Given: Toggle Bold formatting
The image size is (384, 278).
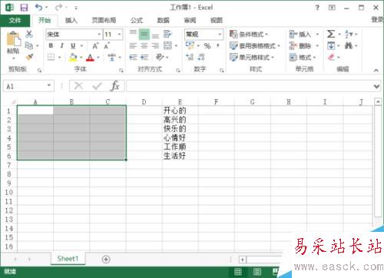Looking at the screenshot, I should pos(51,46).
